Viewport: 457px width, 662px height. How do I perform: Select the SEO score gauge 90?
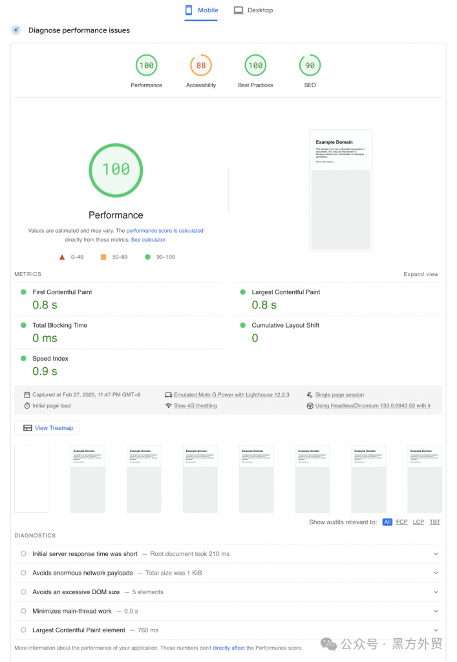click(310, 65)
